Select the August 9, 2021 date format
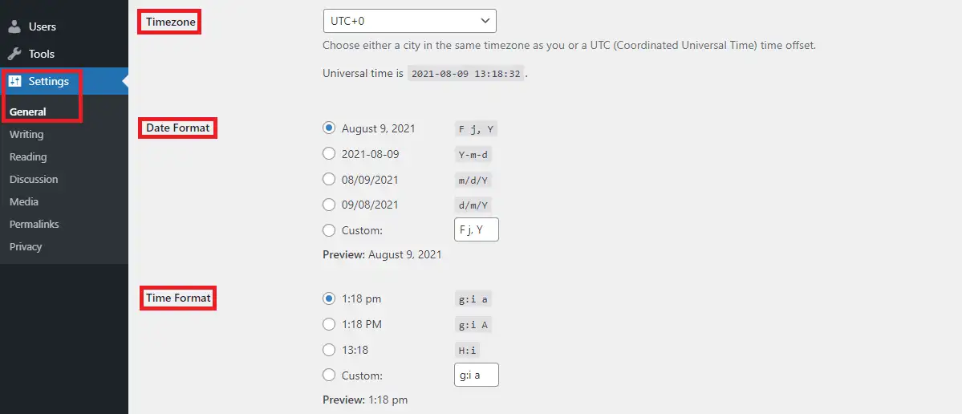 (x=329, y=128)
